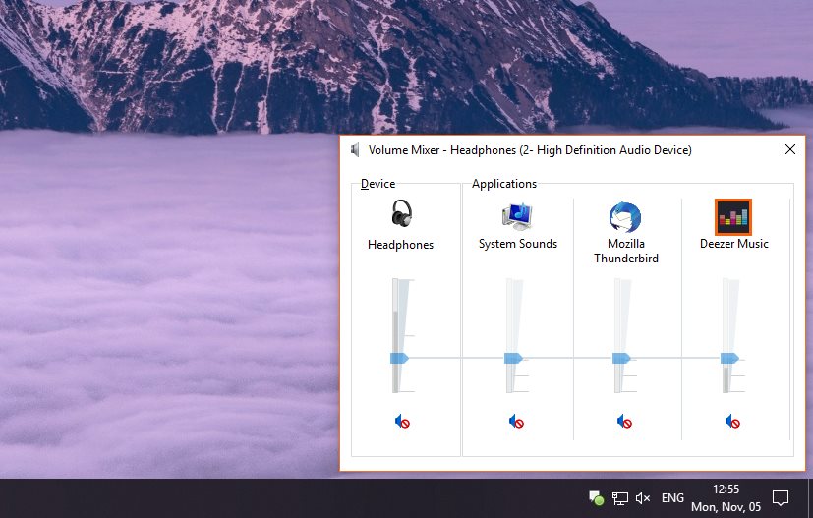This screenshot has height=518, width=813.
Task: Click the Applications group label
Action: click(504, 184)
